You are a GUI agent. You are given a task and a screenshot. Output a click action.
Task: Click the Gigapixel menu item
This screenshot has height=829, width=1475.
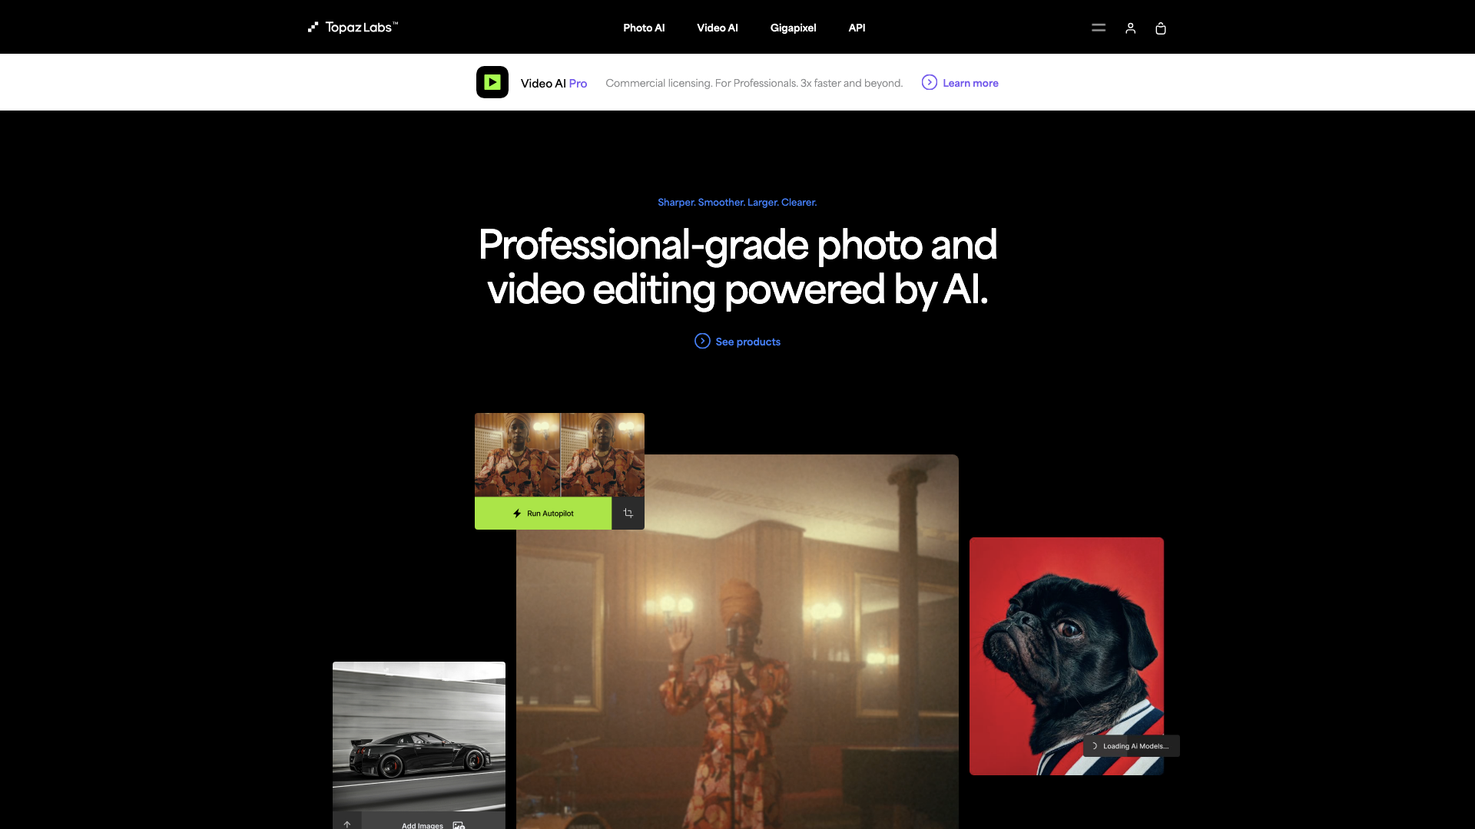(794, 28)
